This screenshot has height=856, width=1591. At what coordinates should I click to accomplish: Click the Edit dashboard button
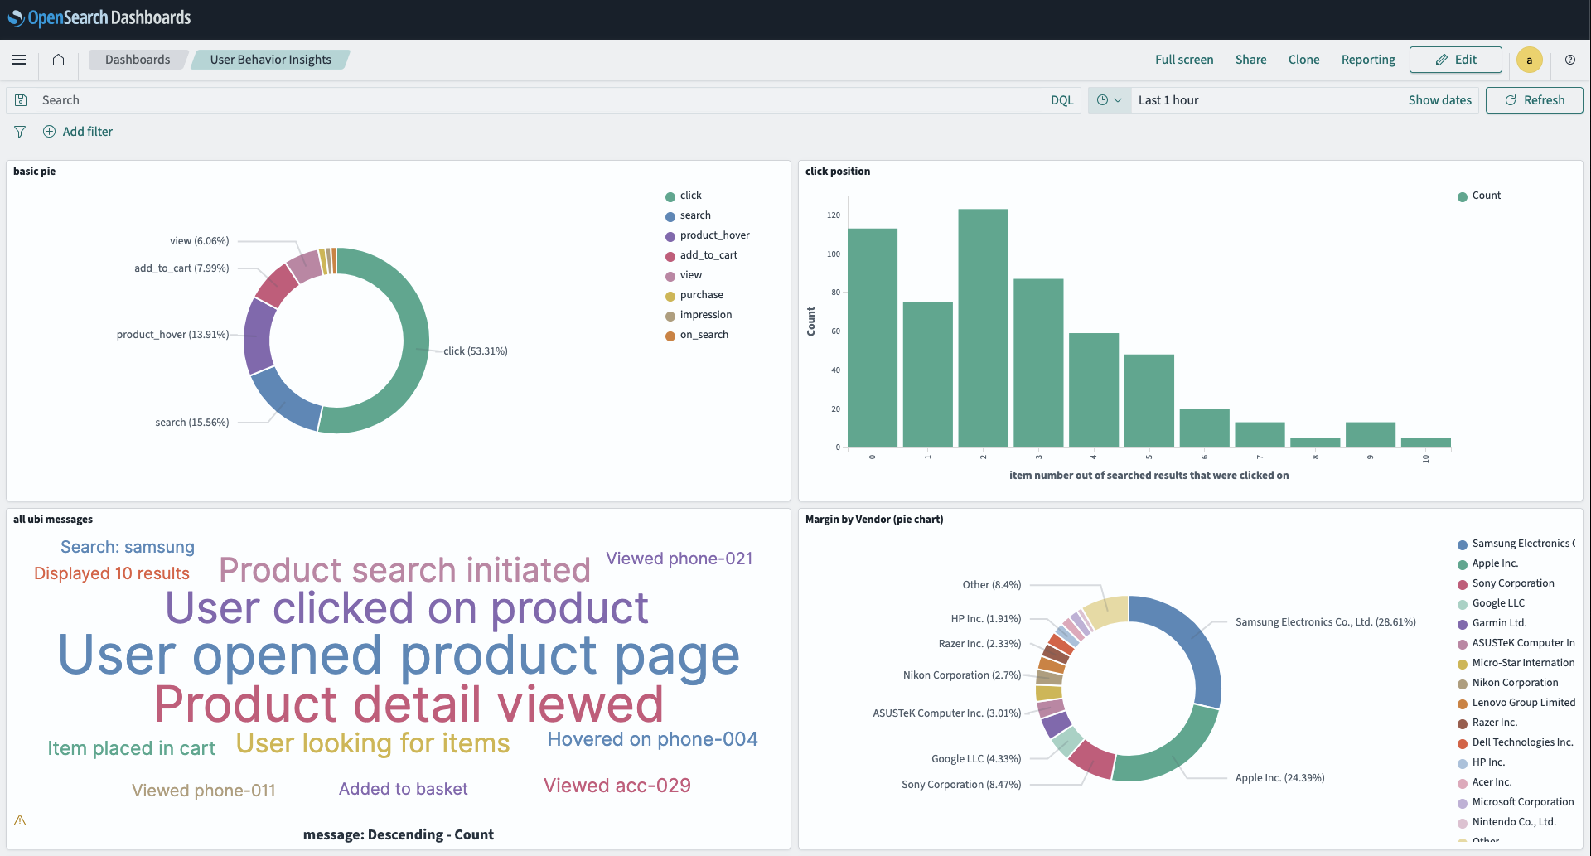point(1455,60)
